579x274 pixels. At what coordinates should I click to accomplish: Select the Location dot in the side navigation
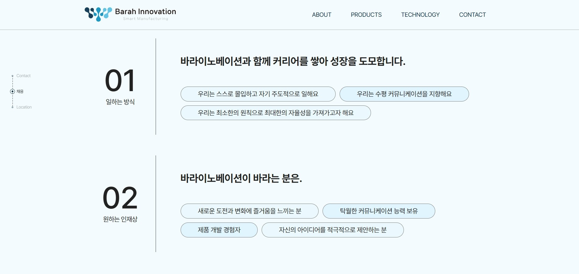tap(12, 107)
